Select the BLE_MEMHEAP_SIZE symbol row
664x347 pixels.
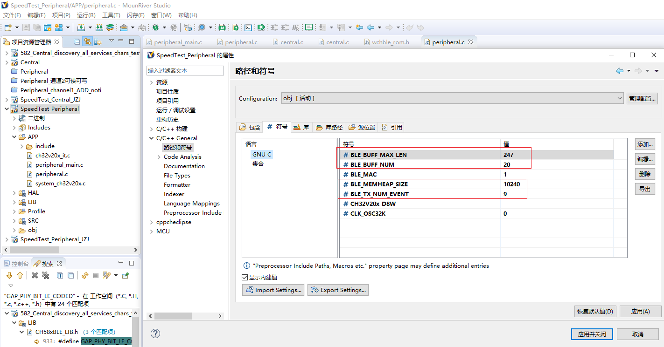476,184
